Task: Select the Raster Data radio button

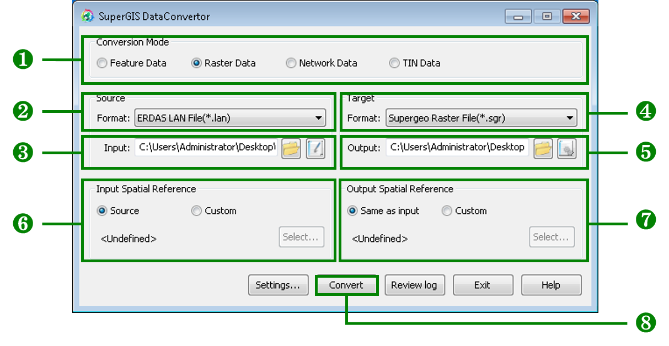Action: [x=196, y=63]
